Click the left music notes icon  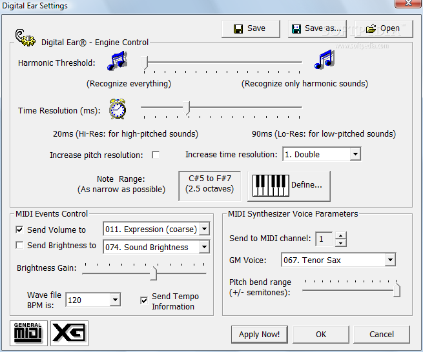(118, 61)
